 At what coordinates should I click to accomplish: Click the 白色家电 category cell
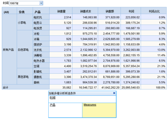coord(25,49)
